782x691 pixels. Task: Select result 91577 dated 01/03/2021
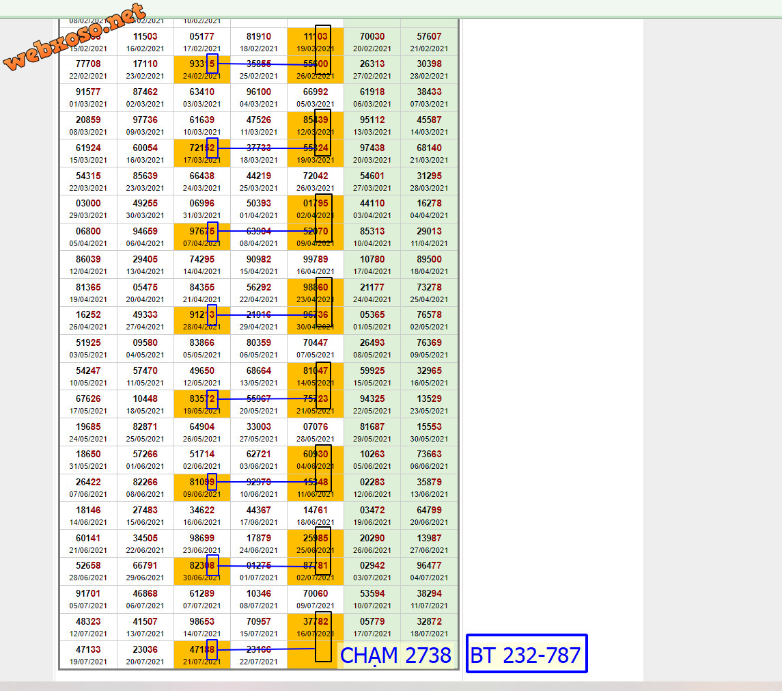coord(88,97)
